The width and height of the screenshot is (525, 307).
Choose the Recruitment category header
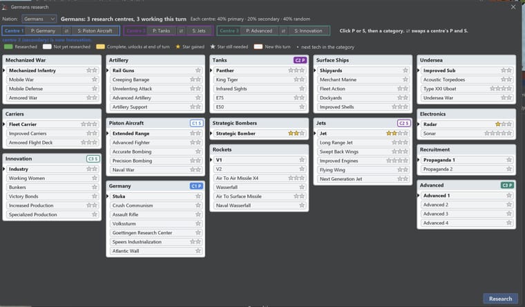(466, 149)
